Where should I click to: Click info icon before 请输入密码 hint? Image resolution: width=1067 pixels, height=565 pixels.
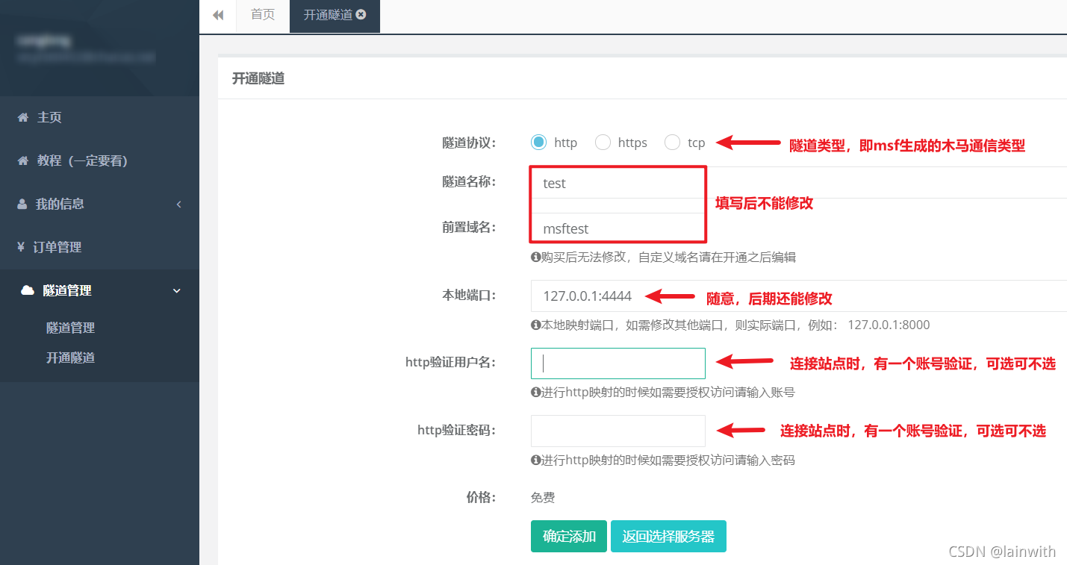pos(535,461)
